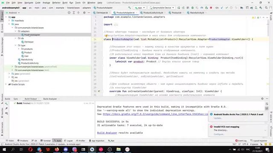This screenshot has width=273, height=153.
Task: Open the Navigate menu
Action: tap(29, 3)
